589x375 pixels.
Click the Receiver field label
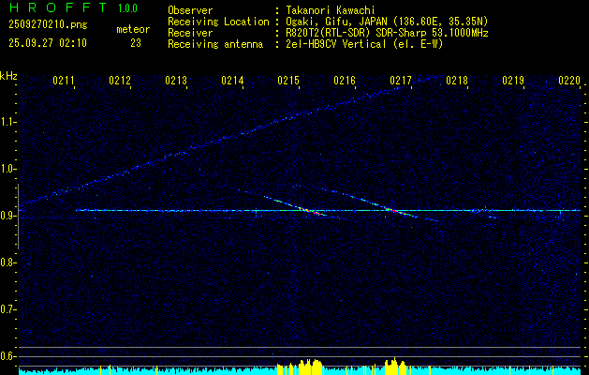click(x=190, y=33)
